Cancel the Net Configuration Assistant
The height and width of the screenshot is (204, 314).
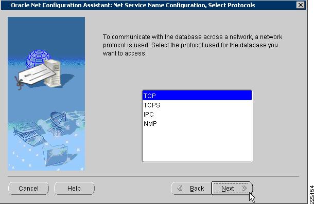(x=28, y=188)
